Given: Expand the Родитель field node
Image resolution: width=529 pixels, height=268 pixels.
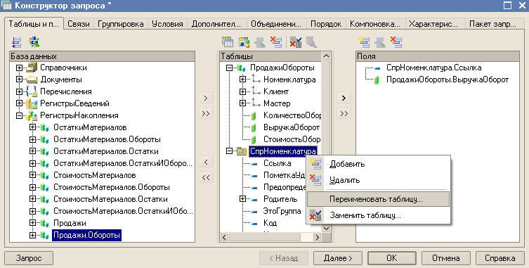Looking at the screenshot, I should pyautogui.click(x=242, y=199).
